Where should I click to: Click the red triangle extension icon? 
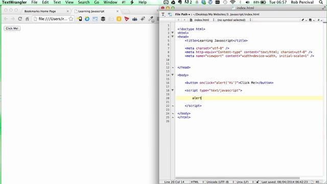point(127,19)
